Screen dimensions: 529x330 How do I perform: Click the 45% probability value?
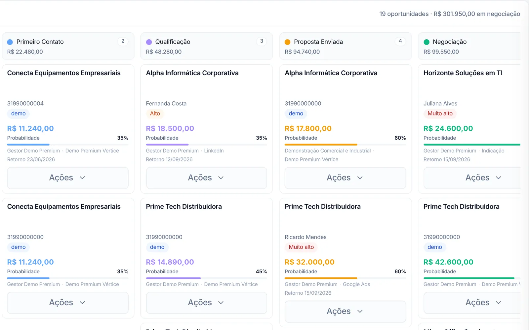point(261,272)
